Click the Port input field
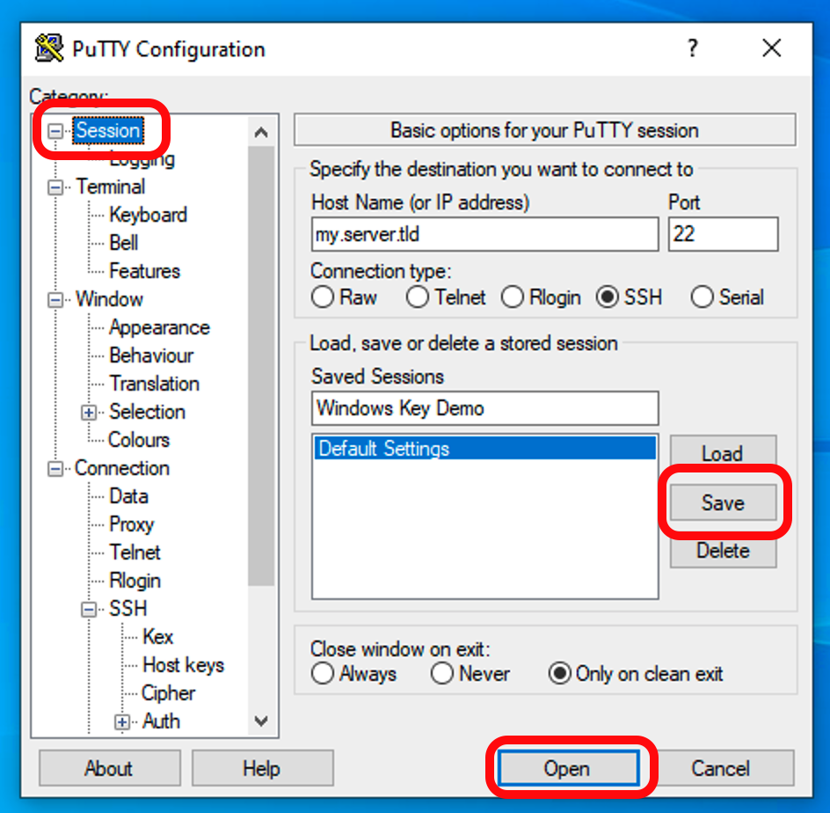Image resolution: width=830 pixels, height=813 pixels. pyautogui.click(x=723, y=233)
